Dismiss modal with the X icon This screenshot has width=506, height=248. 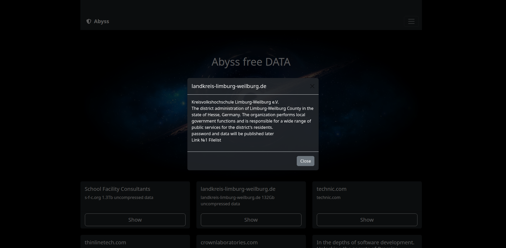[x=312, y=86]
